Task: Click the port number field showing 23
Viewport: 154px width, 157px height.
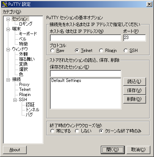Action: coord(134,38)
